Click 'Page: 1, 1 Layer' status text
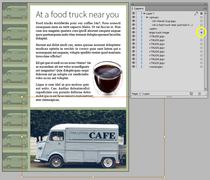 [x=141, y=94]
